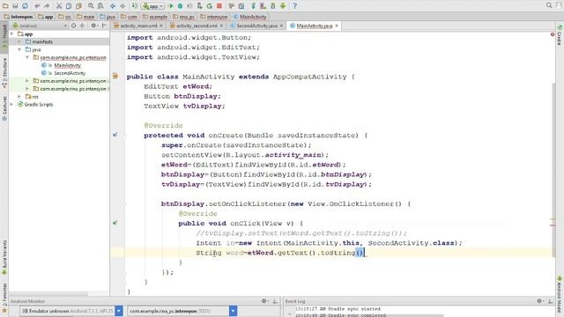Image resolution: width=564 pixels, height=317 pixels.
Task: Open the Android Monitor settings gear
Action: tap(264, 301)
